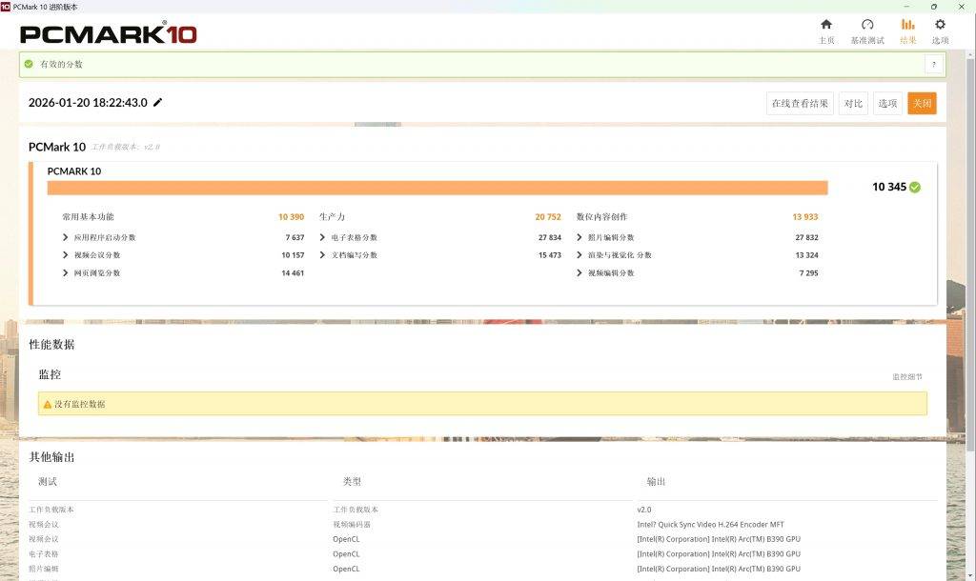Image resolution: width=976 pixels, height=581 pixels.
Task: Click the 在线查看结果 button
Action: click(800, 103)
